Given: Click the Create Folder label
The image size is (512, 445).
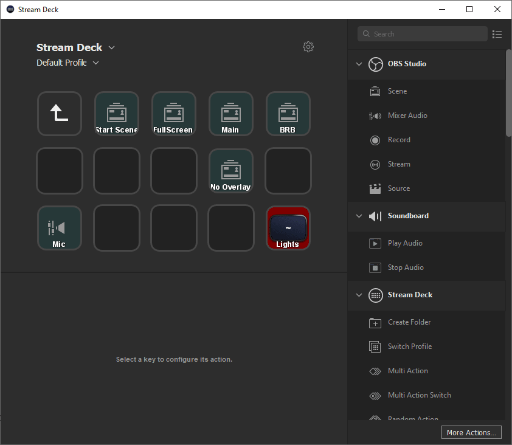Looking at the screenshot, I should [409, 322].
